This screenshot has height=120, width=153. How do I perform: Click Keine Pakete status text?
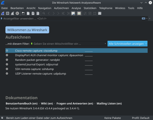click(x=112, y=118)
